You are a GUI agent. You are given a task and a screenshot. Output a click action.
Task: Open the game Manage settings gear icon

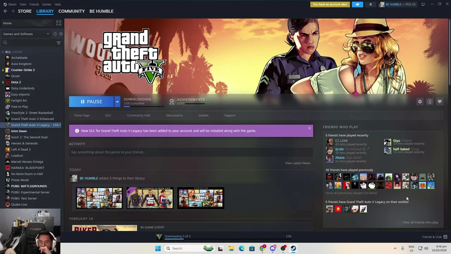[x=420, y=102]
